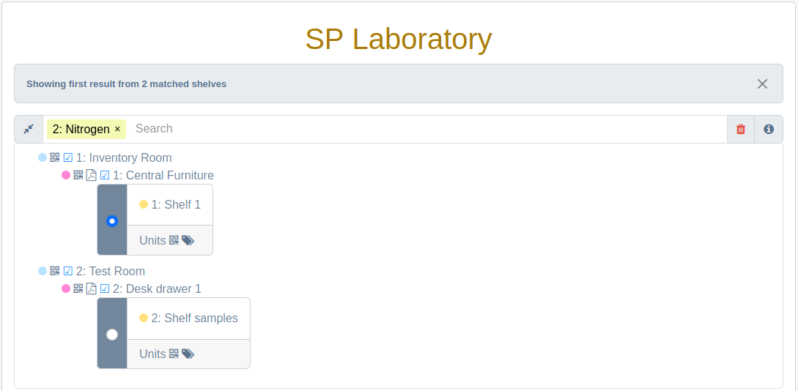Image resolution: width=798 pixels, height=391 pixels.
Task: Toggle the Test Room checkbox
Action: click(68, 271)
